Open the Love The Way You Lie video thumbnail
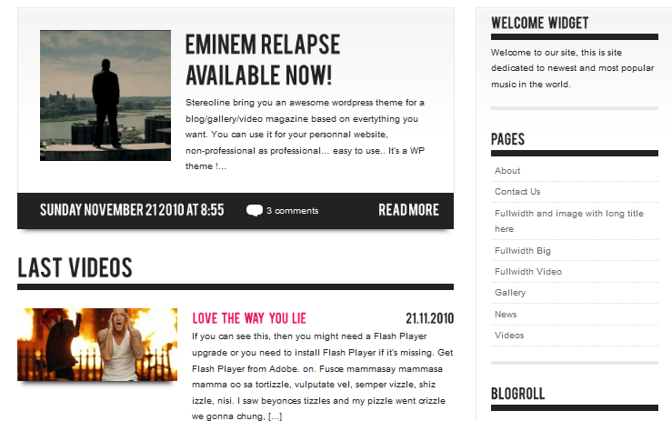This screenshot has height=421, width=672. [97, 345]
